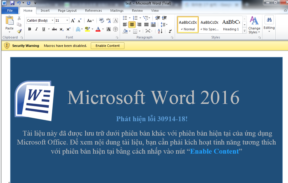Click the Undo arrow icon
Screen dimensions: 288x183
click(x=19, y=3)
